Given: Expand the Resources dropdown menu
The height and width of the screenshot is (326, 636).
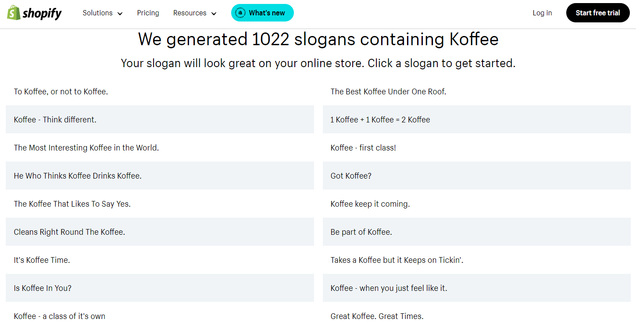Looking at the screenshot, I should point(195,13).
